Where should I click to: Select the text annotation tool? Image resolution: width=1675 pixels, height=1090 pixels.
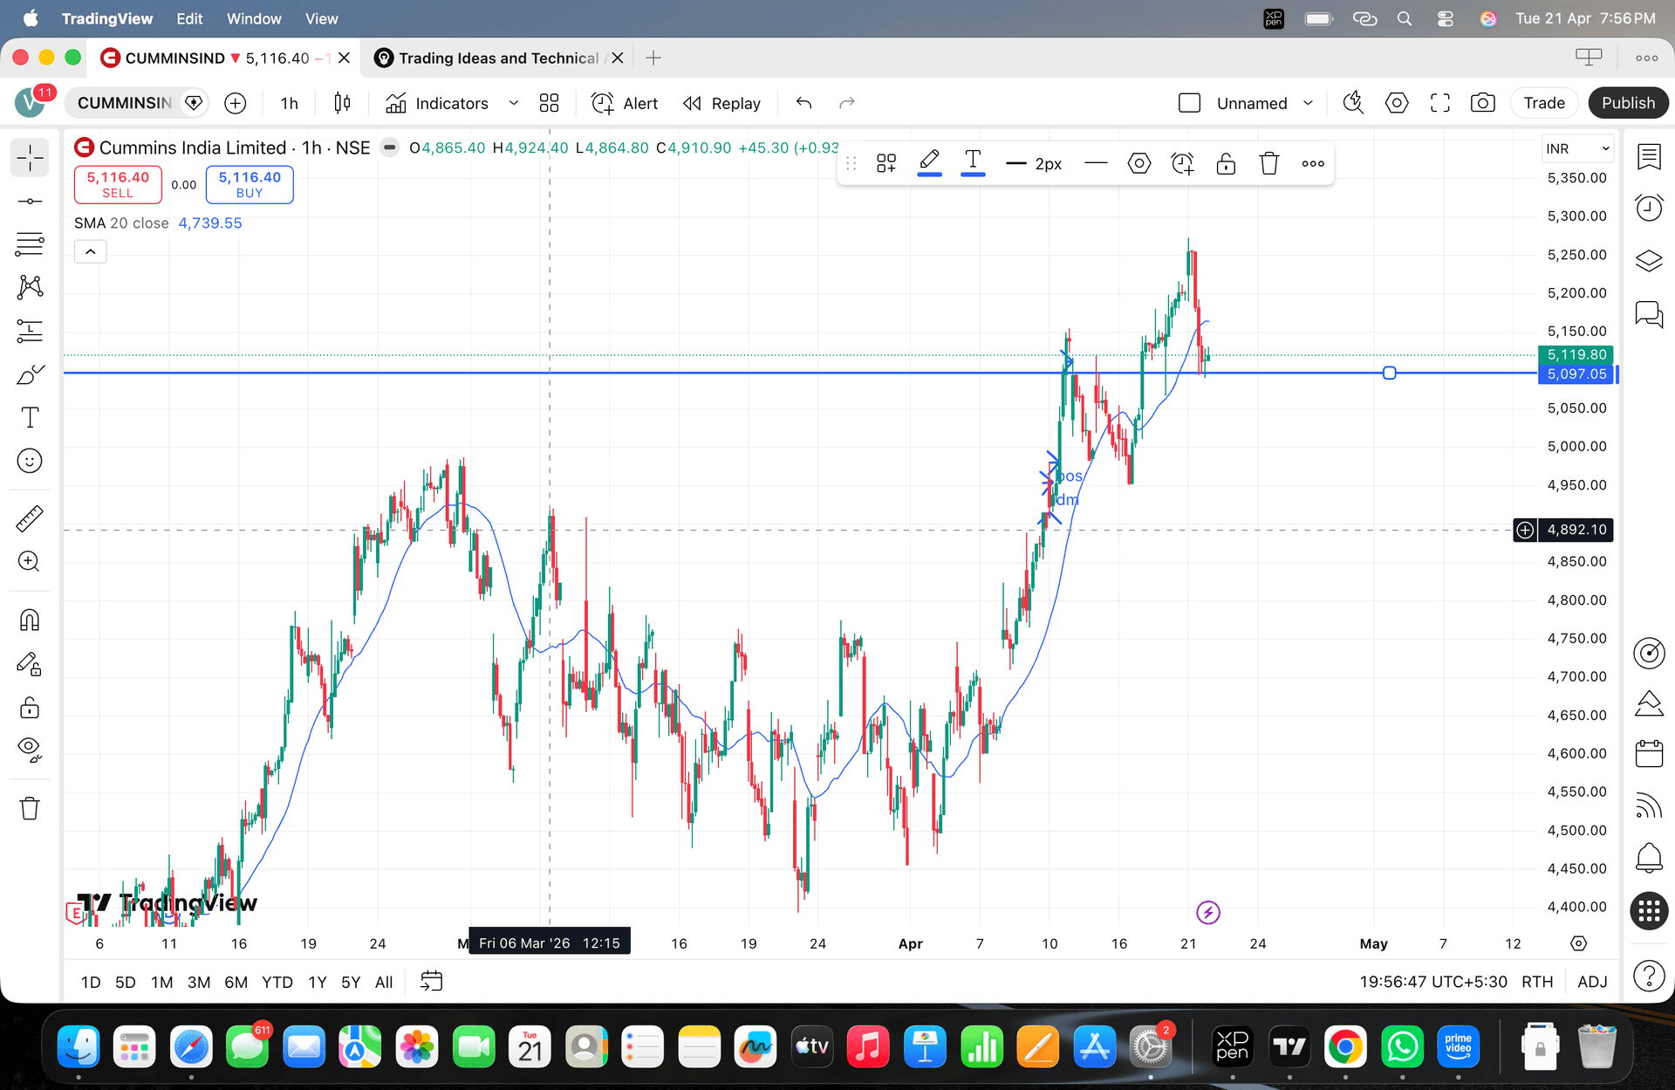click(30, 417)
